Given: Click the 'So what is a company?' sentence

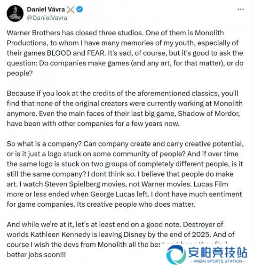Looking at the screenshot, I should coord(44,144).
